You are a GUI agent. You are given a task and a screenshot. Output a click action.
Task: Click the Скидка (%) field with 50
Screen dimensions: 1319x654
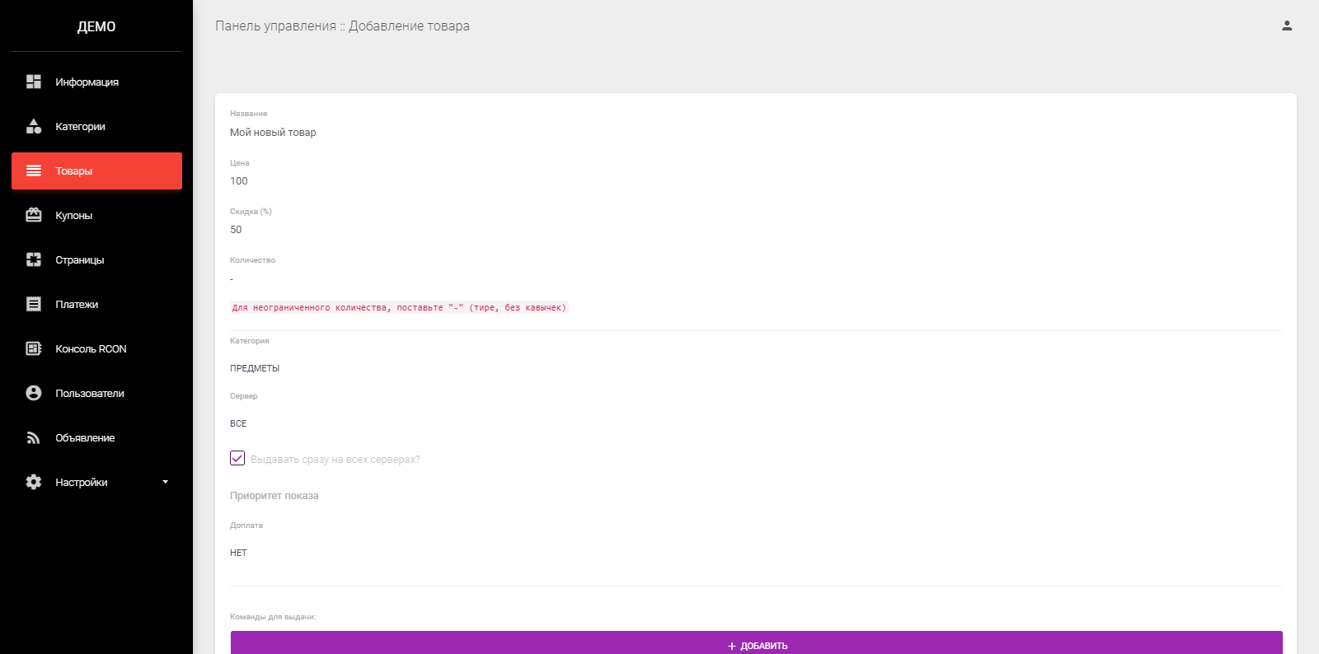click(756, 229)
